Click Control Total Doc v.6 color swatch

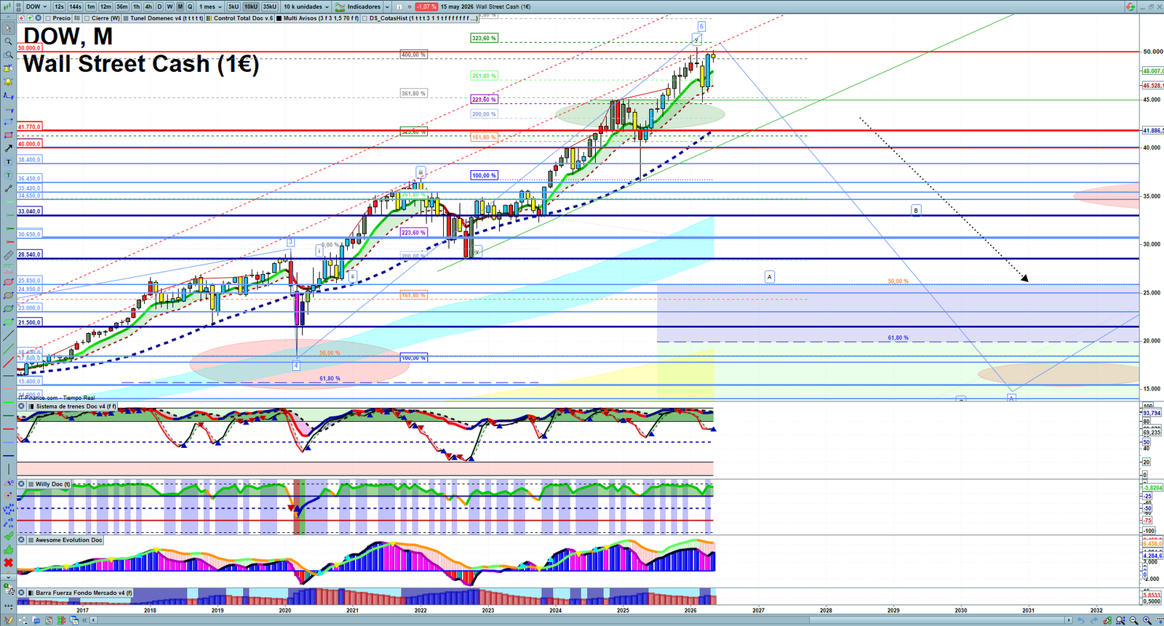click(210, 18)
